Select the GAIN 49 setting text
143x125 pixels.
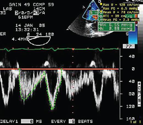tap(19, 5)
